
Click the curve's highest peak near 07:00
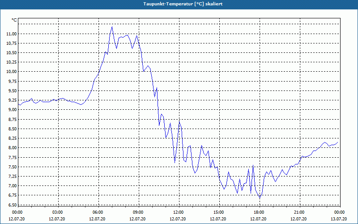click(x=112, y=27)
